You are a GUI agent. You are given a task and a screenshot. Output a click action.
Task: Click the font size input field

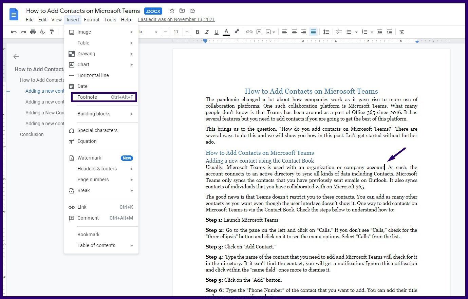176,32
